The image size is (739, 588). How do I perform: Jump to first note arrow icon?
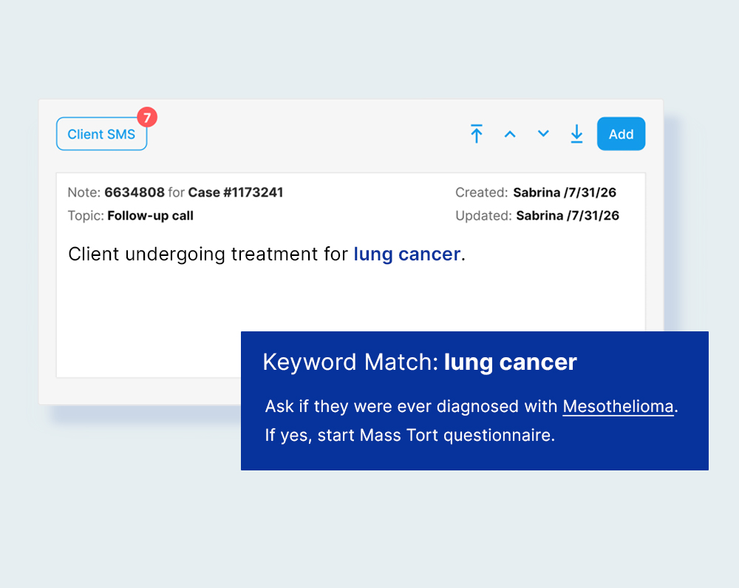point(477,134)
